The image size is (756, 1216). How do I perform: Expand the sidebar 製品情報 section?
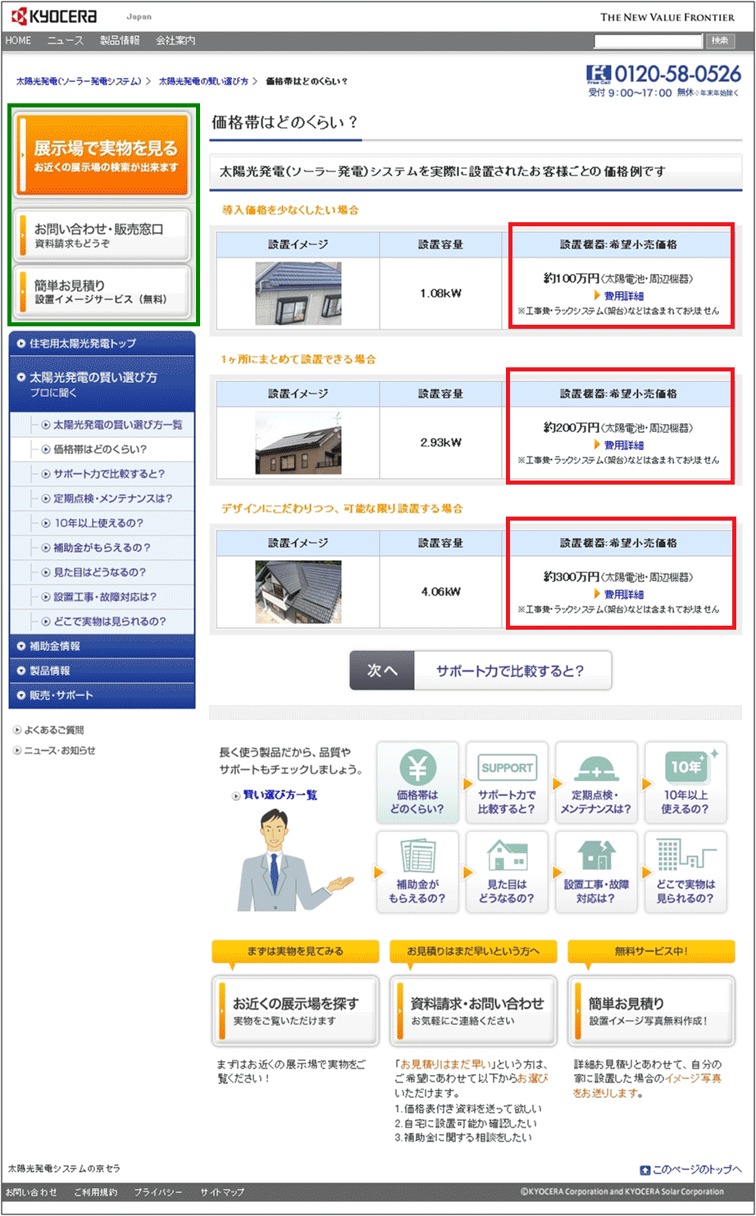pos(102,671)
